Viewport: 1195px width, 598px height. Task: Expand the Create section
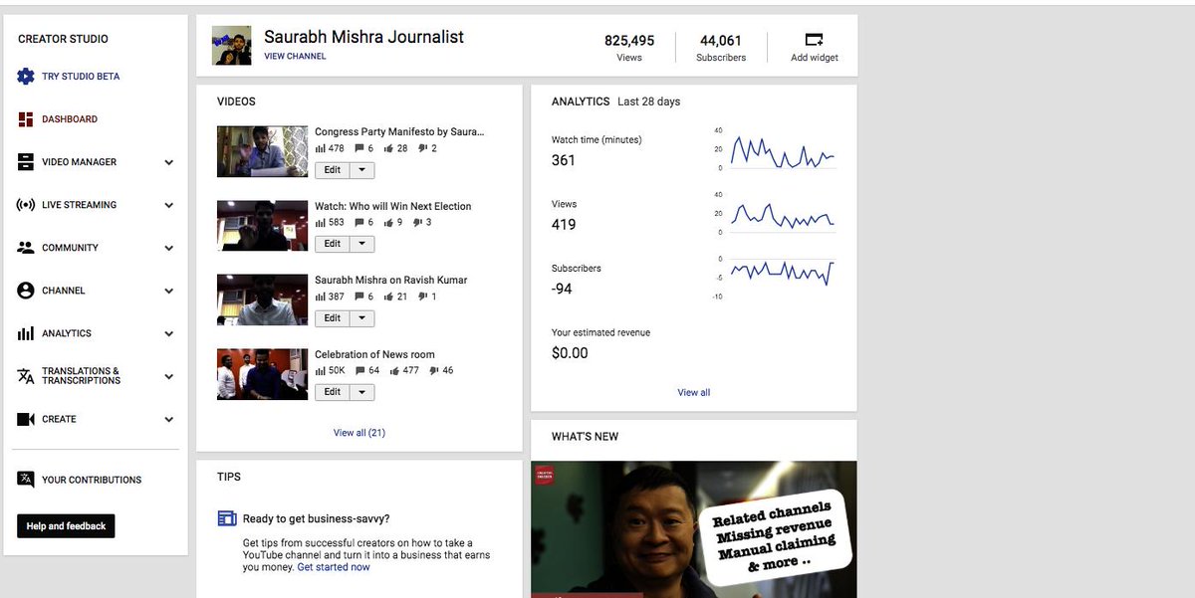168,419
